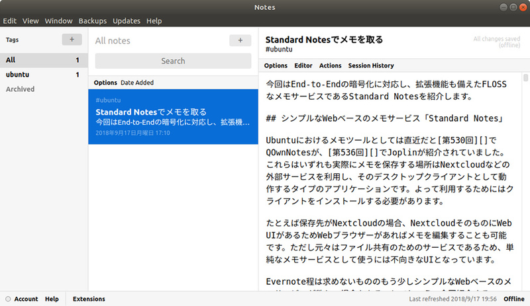Click the #ubuntu label in note list item
530x306 pixels.
(108, 100)
